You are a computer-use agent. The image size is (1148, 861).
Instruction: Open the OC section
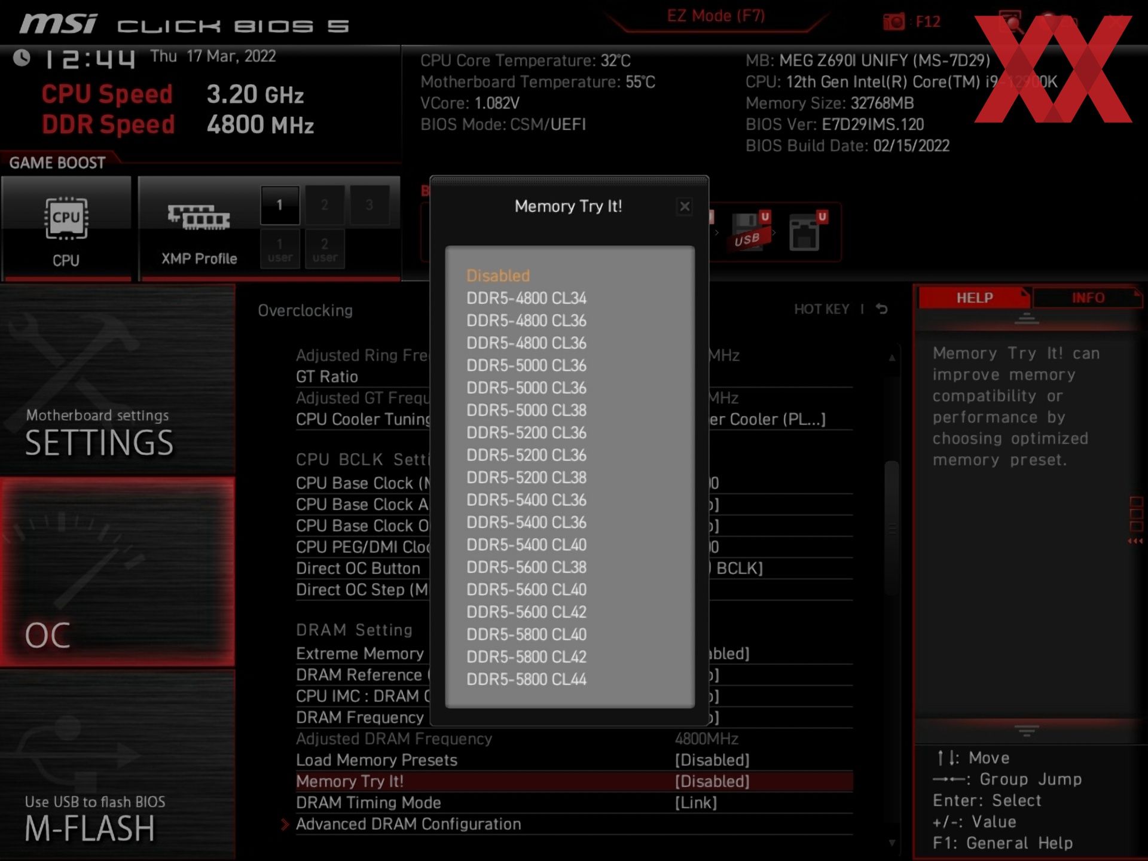click(118, 572)
